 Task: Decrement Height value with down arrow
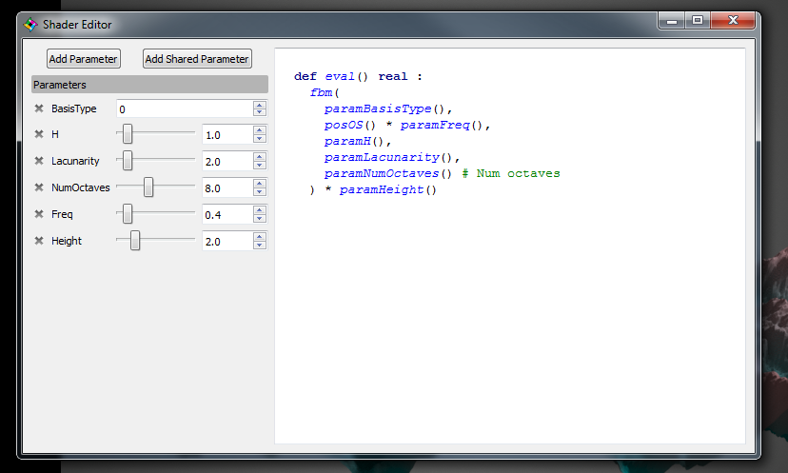point(259,245)
